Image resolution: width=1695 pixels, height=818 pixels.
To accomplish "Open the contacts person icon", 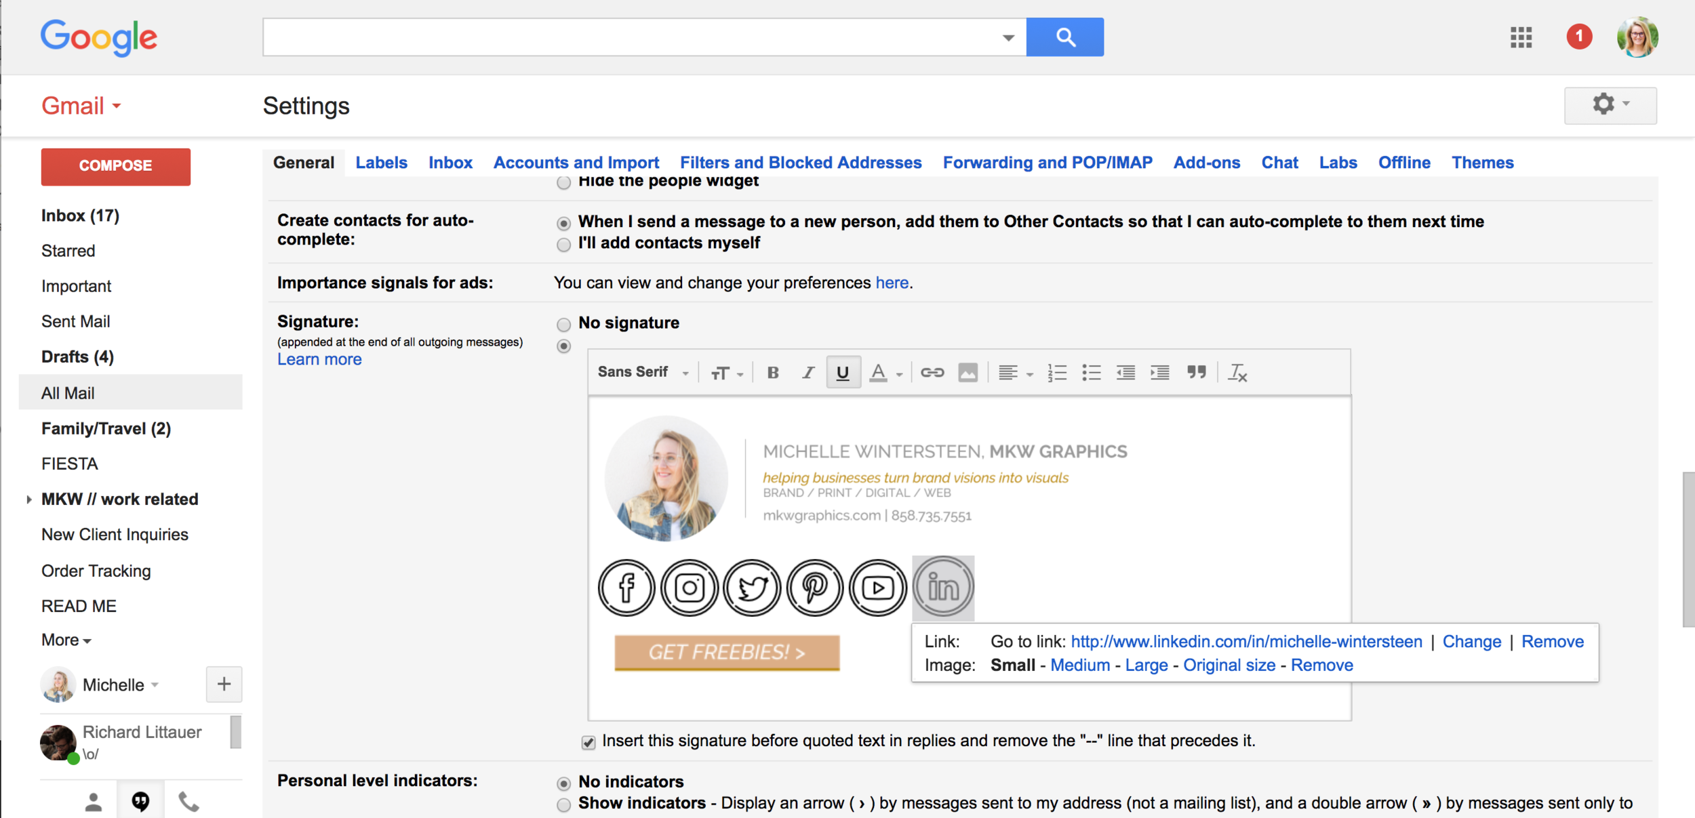I will click(93, 802).
